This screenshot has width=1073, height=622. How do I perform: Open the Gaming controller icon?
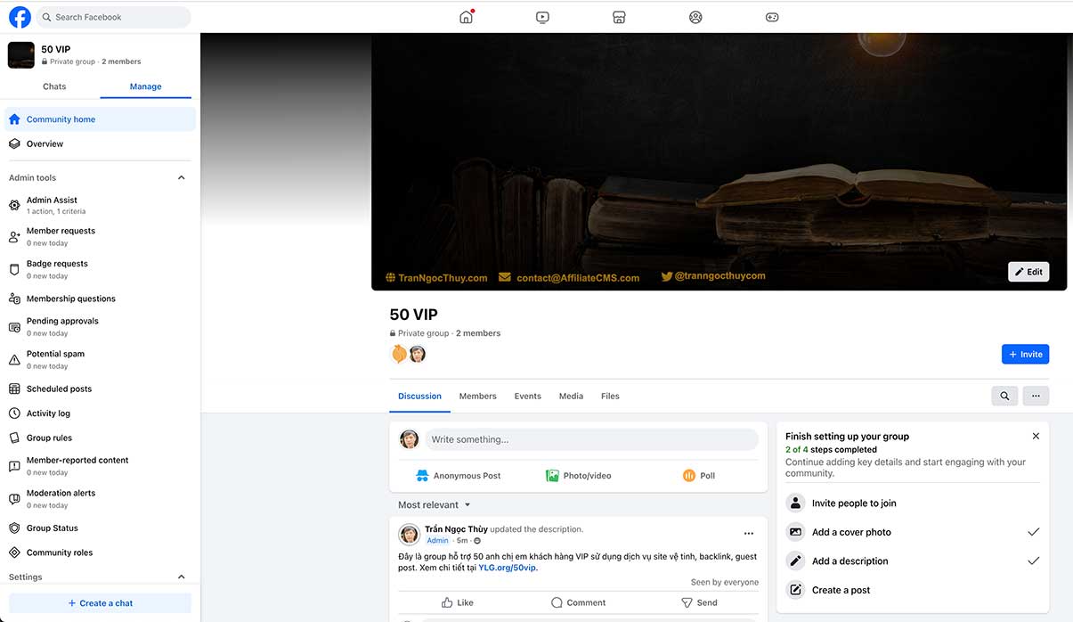coord(772,17)
